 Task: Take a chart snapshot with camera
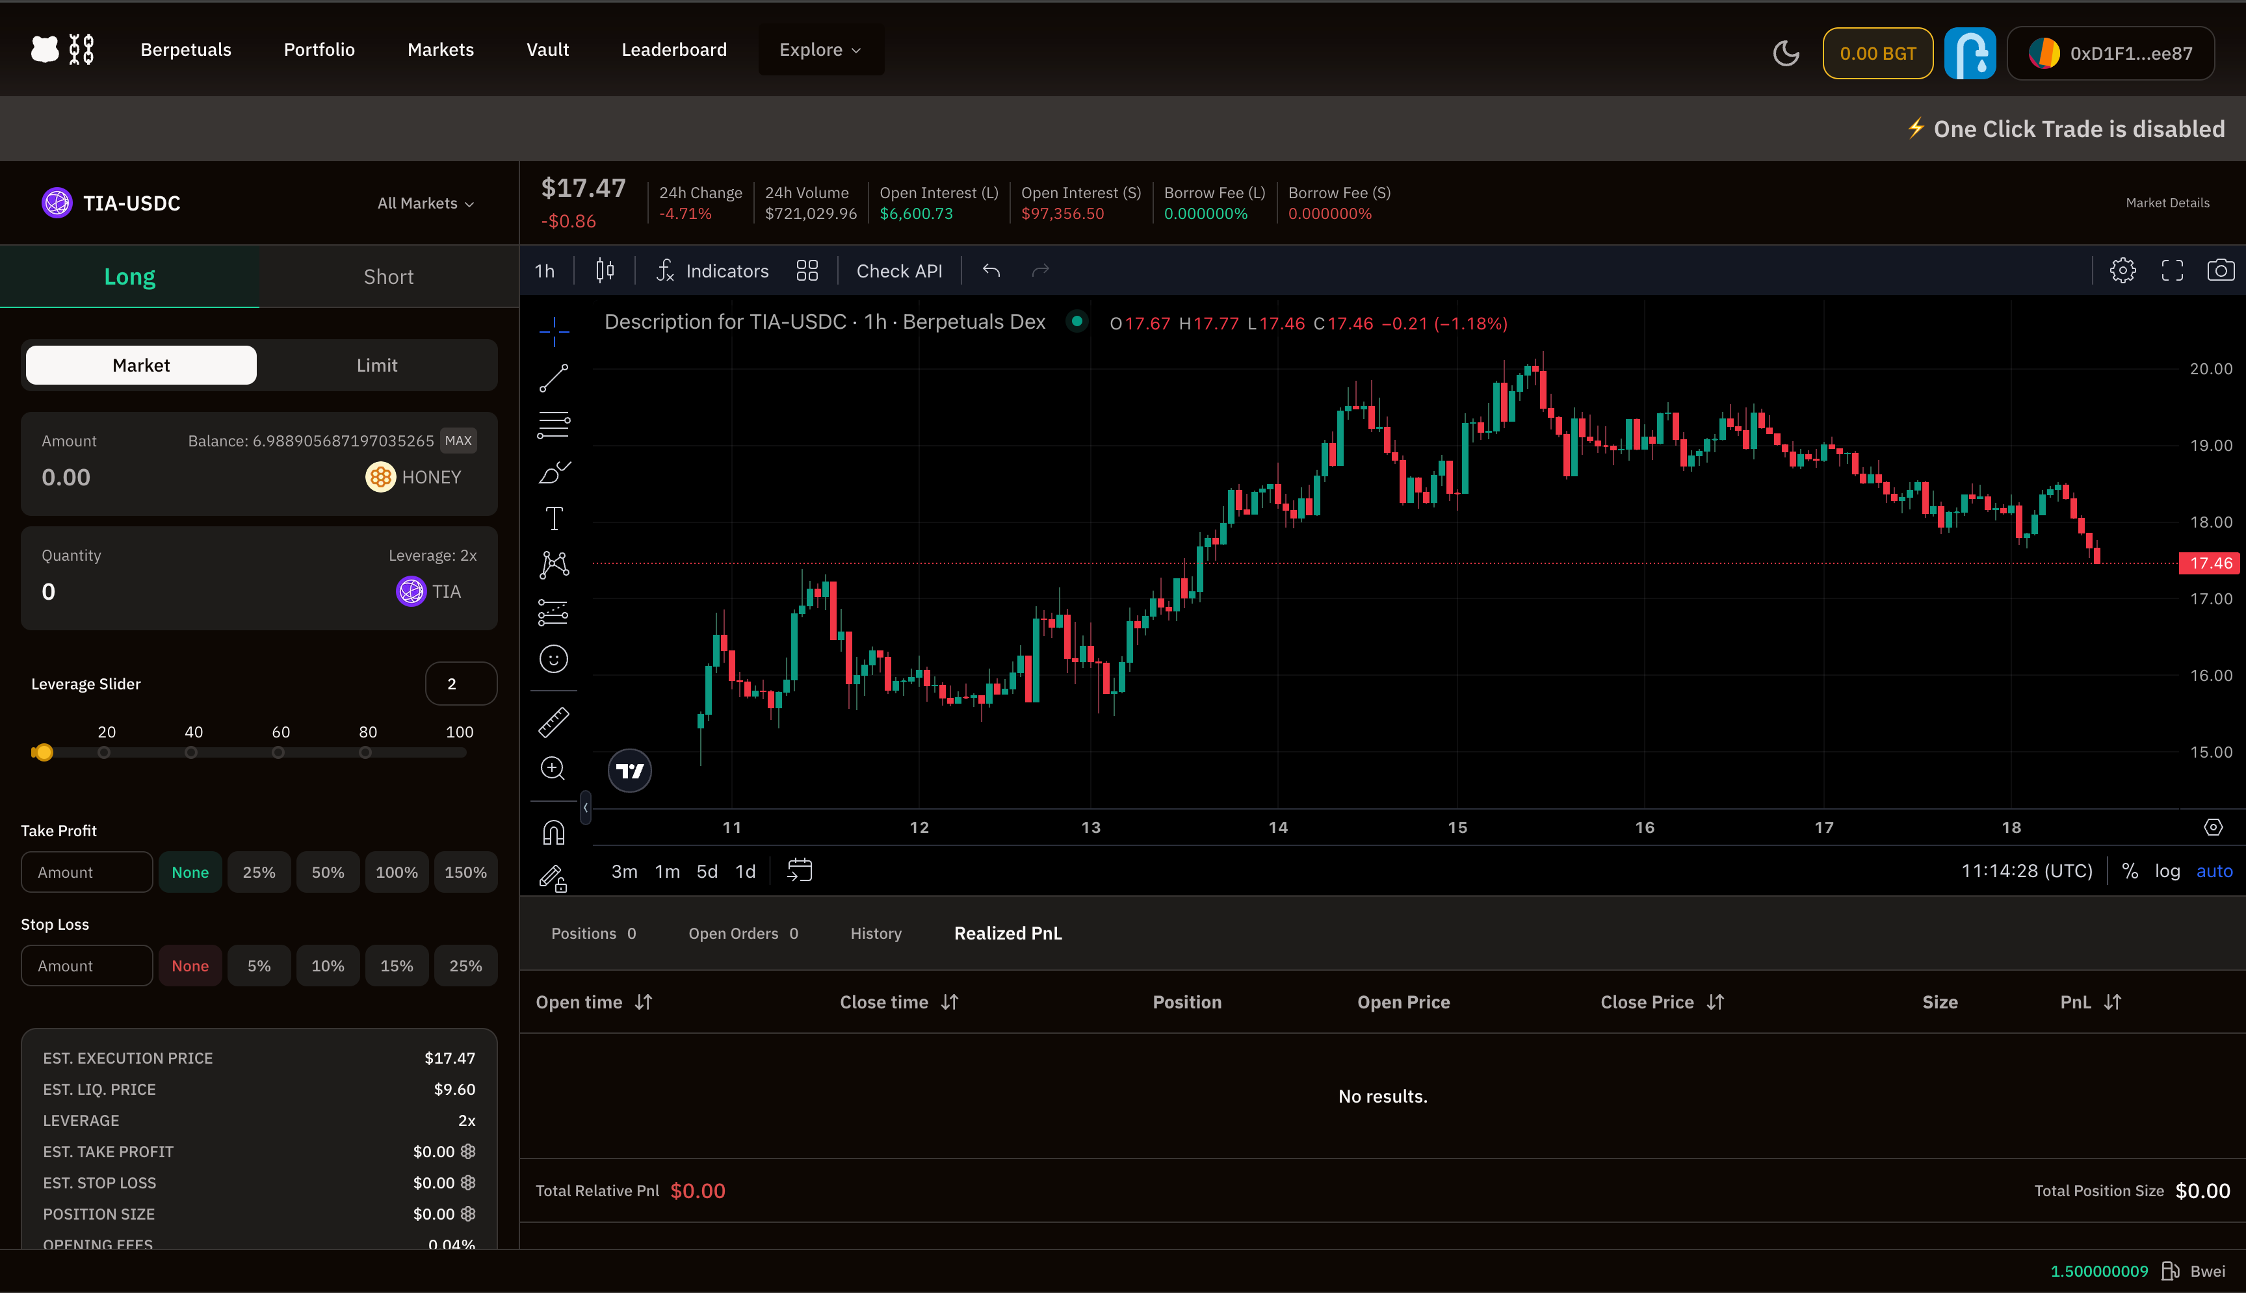click(2220, 271)
